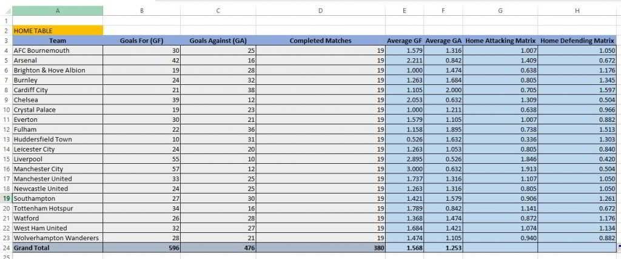Click Cardiff City's Goals Against value 38
This screenshot has height=259, width=621.
point(218,90)
